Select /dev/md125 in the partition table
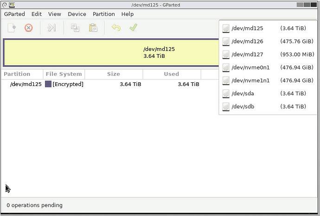 click(26, 84)
